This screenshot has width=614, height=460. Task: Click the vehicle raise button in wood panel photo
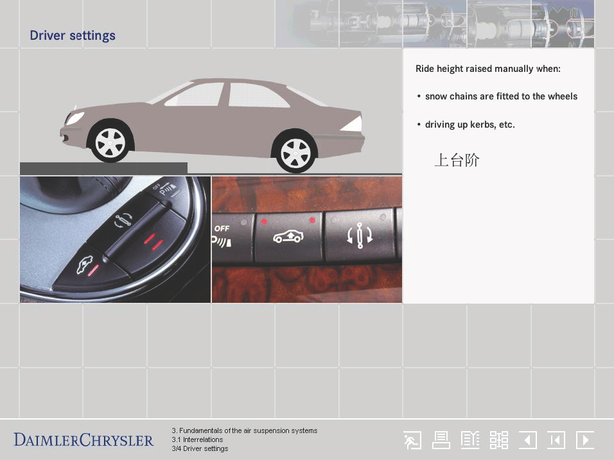pyautogui.click(x=288, y=237)
